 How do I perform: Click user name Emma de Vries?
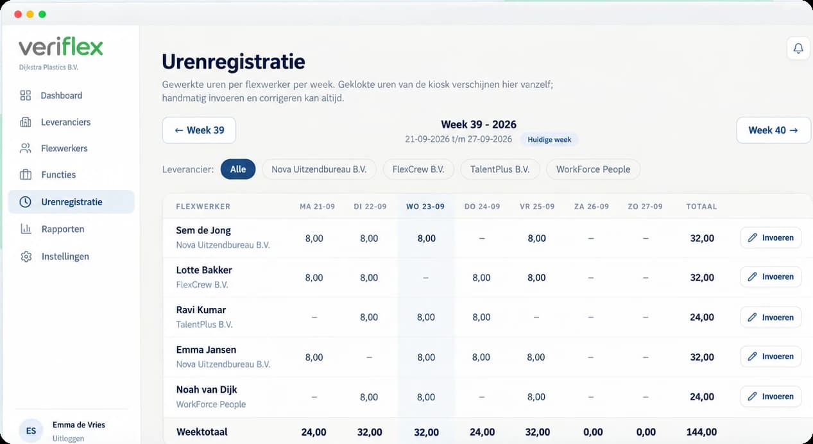click(79, 425)
